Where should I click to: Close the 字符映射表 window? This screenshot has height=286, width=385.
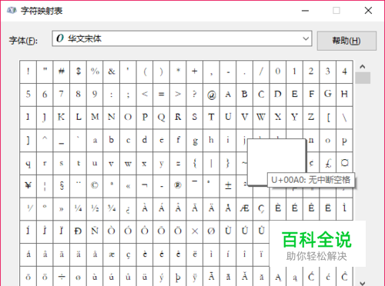(368, 11)
